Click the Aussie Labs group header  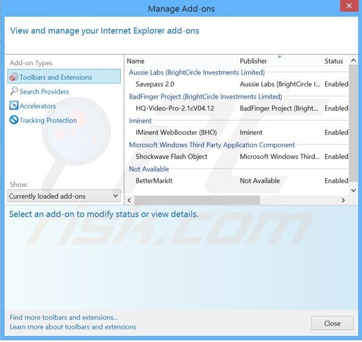click(197, 73)
